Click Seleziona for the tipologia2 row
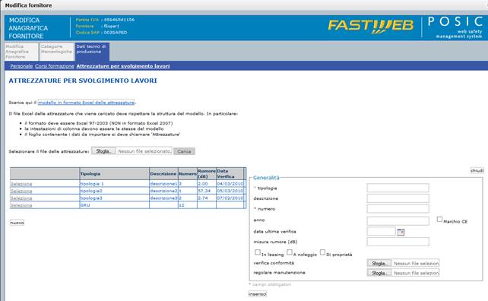488x301 pixels. (21, 191)
